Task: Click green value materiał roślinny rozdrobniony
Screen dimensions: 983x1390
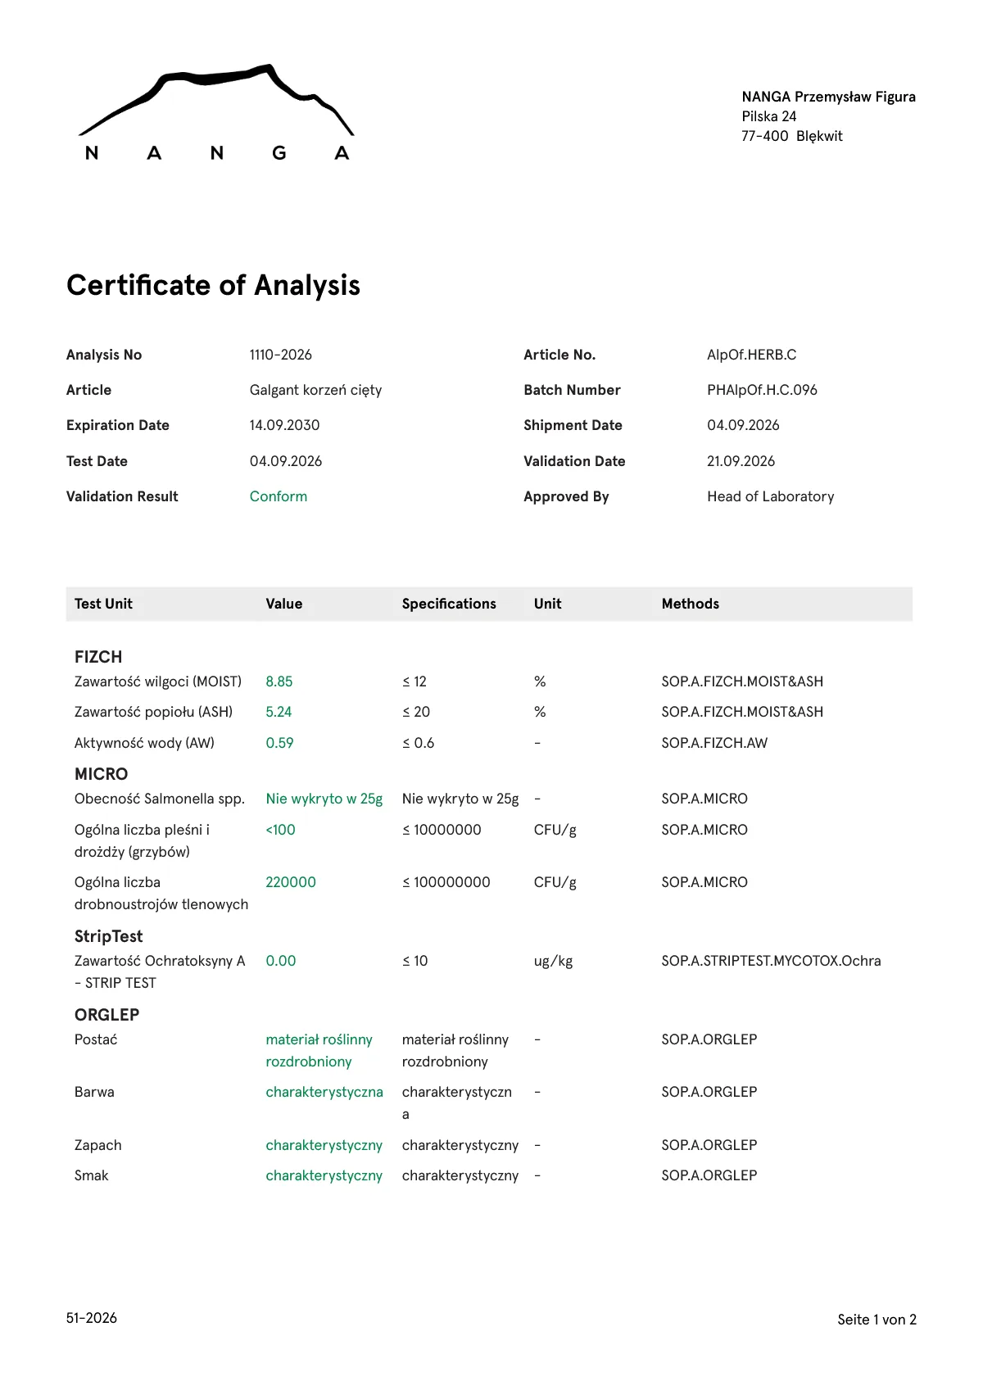Action: [x=319, y=1050]
